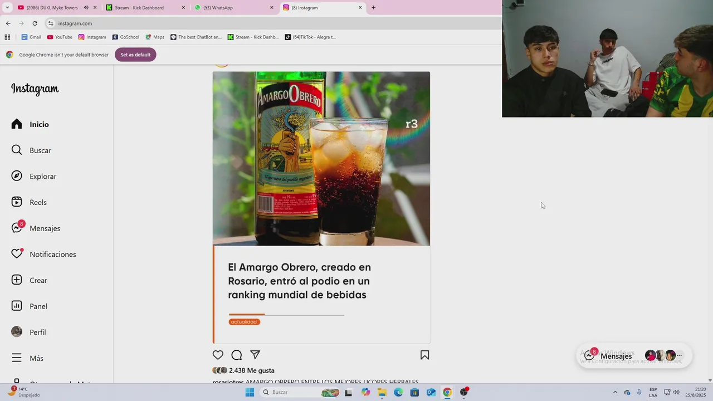713x401 pixels.
Task: Expand the tab search dropdown
Action: click(x=7, y=8)
